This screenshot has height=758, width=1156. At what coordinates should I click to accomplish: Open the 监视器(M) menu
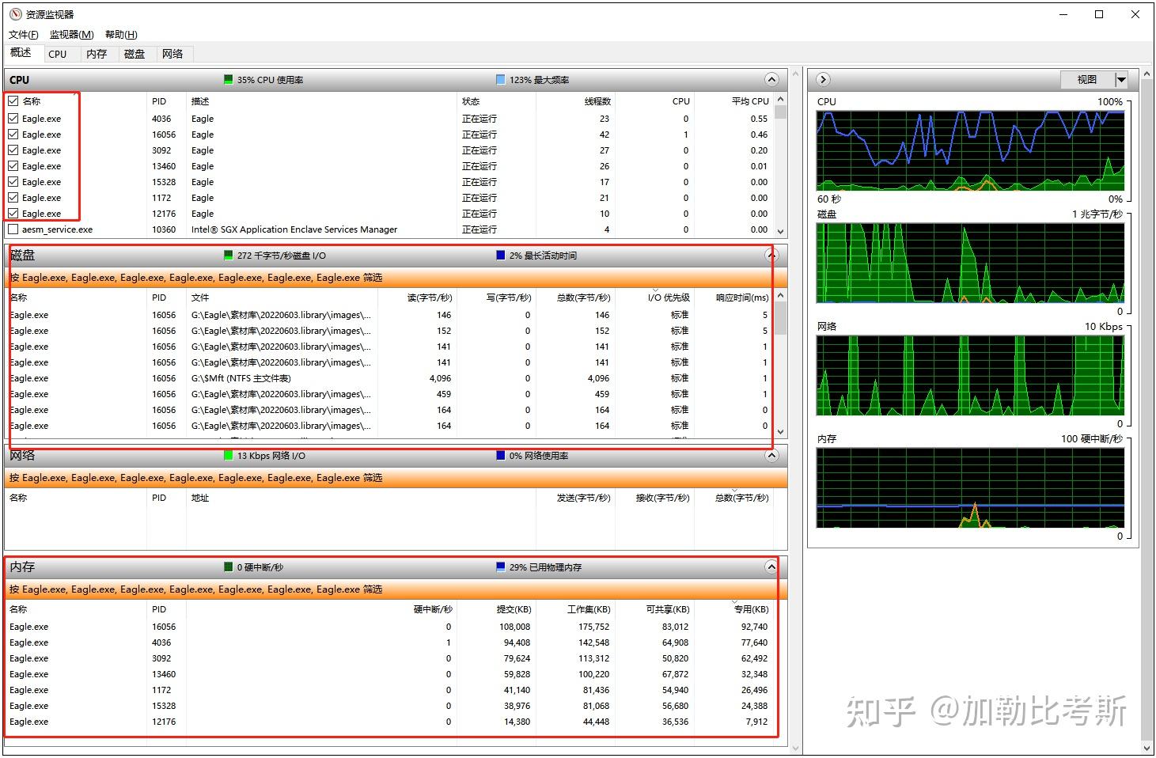pos(71,34)
